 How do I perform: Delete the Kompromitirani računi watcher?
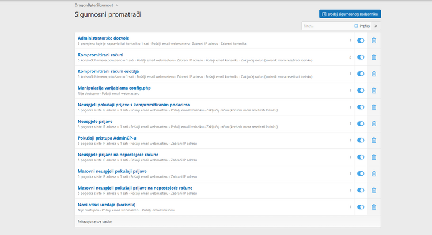pos(373,57)
